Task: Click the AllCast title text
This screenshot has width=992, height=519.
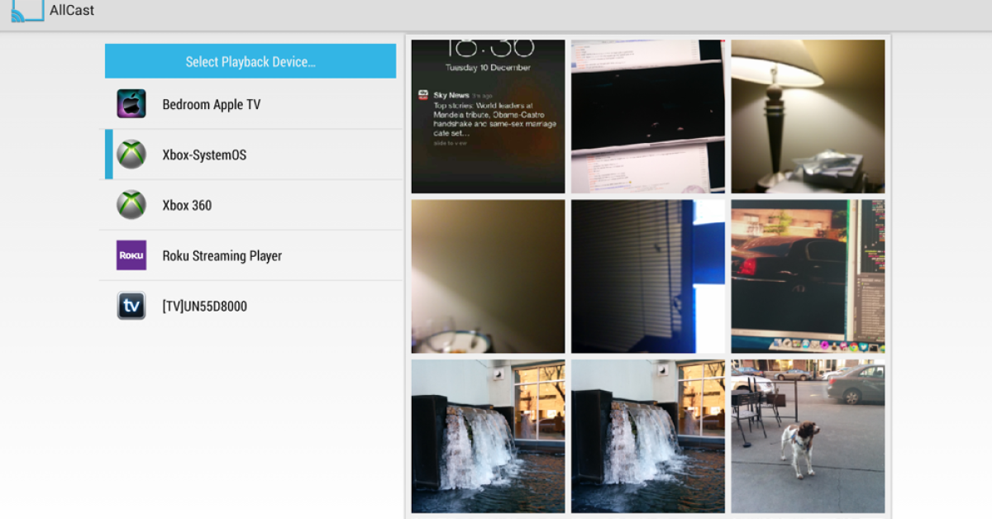Action: pyautogui.click(x=72, y=11)
